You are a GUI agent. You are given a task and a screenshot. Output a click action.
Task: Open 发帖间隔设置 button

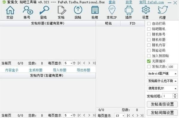pos(162,113)
